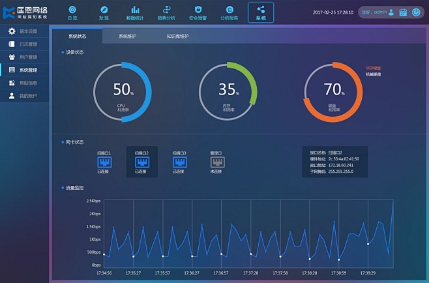
Task: Click the 0bps y-axis label
Action: [x=96, y=265]
